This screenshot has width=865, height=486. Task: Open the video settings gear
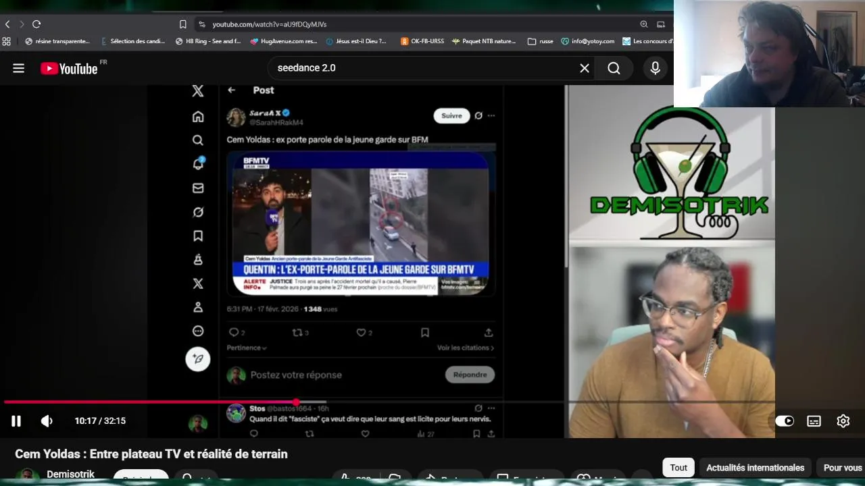843,421
